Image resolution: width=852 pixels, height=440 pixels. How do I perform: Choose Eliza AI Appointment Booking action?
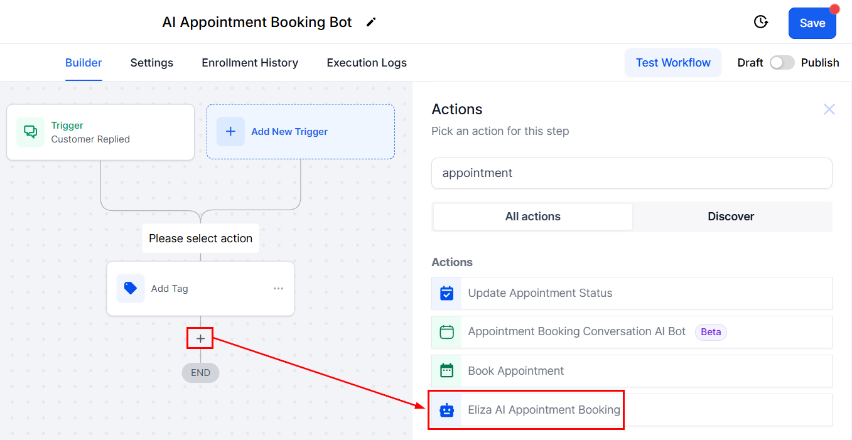(x=632, y=410)
